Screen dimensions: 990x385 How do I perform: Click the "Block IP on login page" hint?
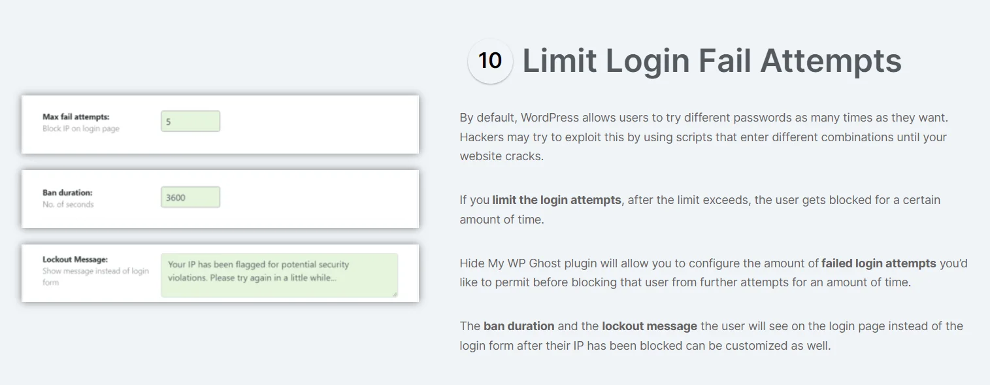(81, 129)
